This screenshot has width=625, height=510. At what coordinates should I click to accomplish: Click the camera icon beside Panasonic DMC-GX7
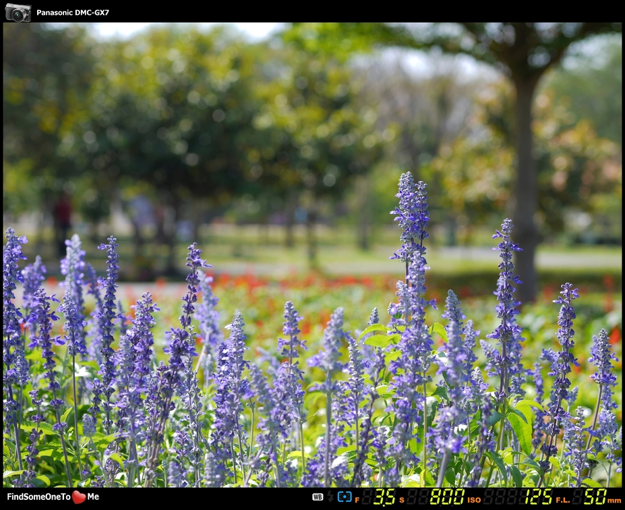(x=18, y=13)
